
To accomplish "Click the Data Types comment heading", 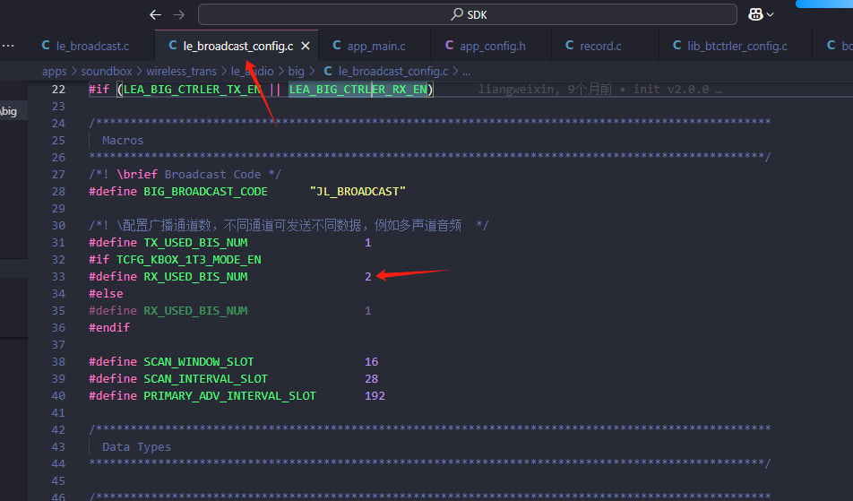I will (x=136, y=447).
